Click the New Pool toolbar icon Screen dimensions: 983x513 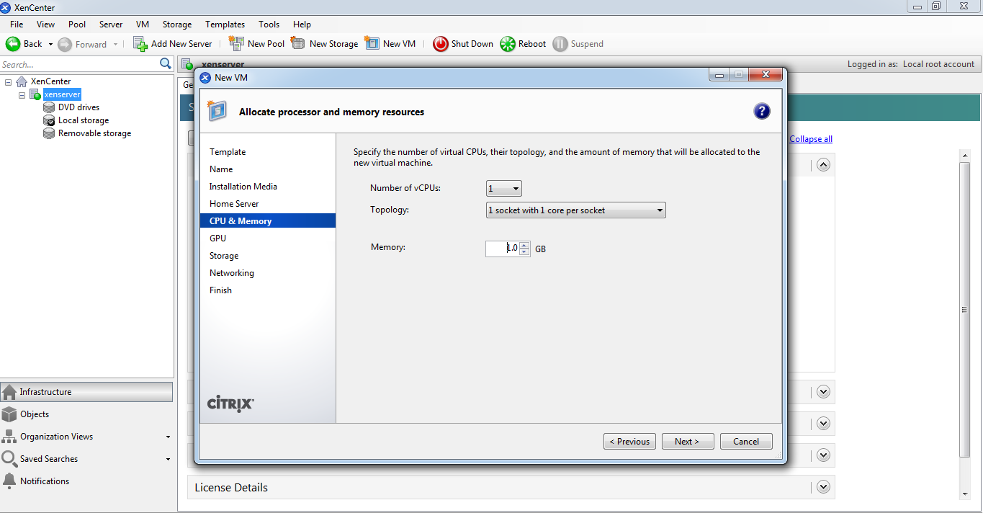coord(236,43)
